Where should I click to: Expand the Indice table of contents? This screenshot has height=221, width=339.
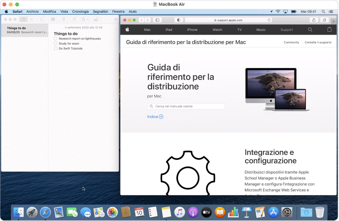(x=155, y=117)
